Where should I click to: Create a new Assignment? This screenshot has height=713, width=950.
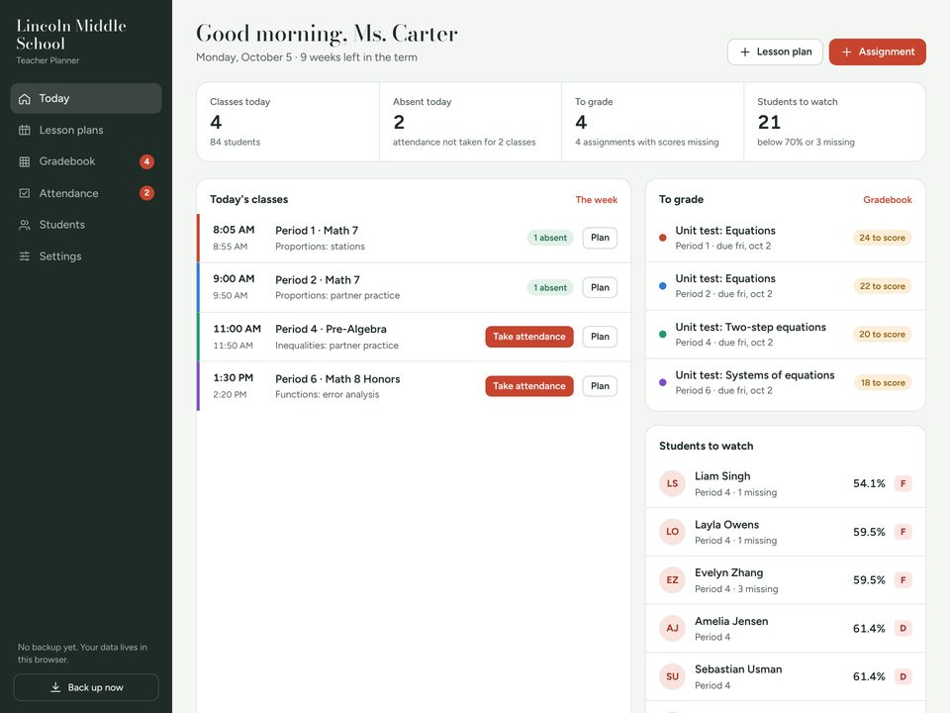point(878,52)
